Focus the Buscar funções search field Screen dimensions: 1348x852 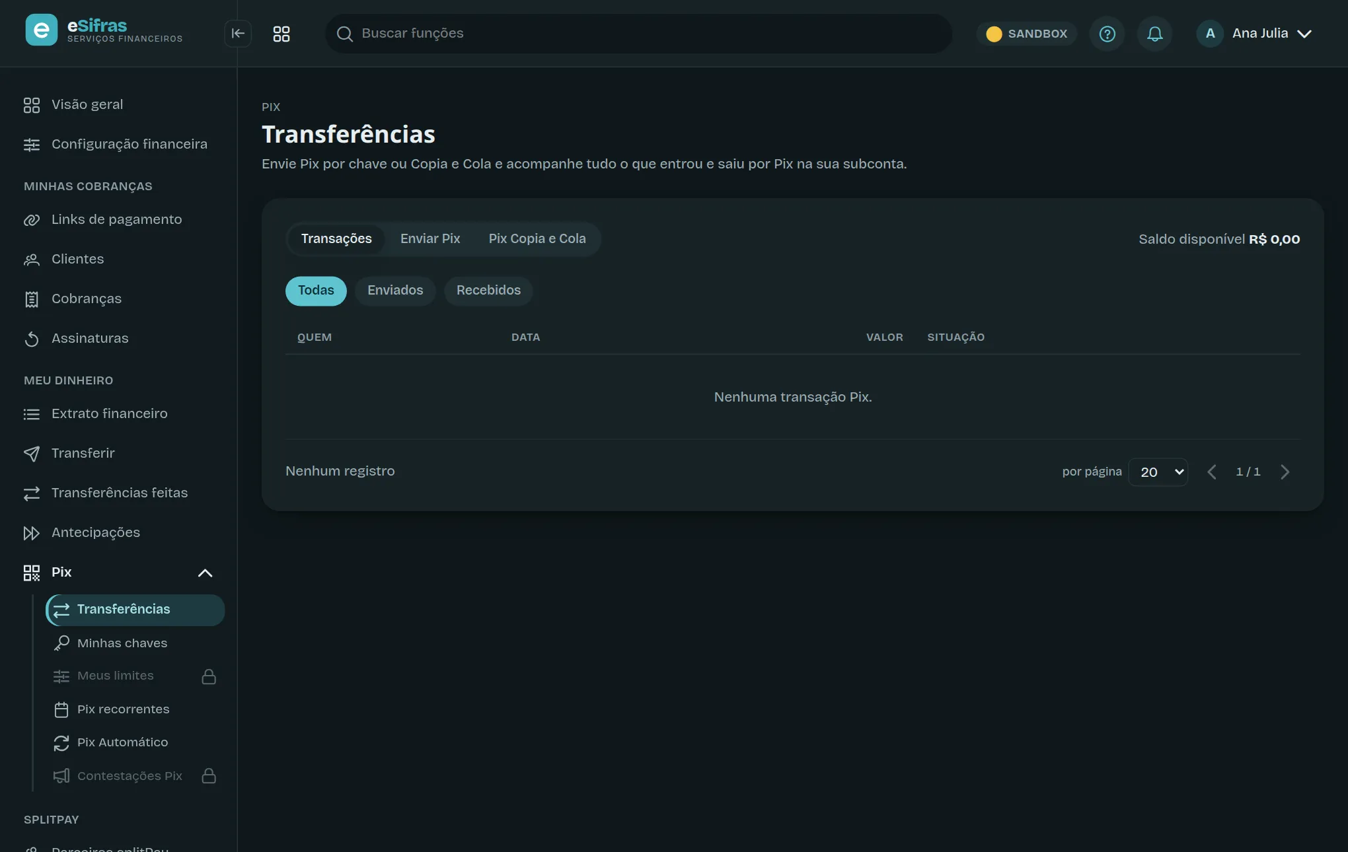638,34
